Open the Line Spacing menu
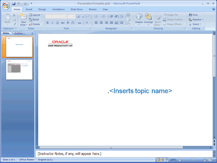217x163 pixels. 122,17
